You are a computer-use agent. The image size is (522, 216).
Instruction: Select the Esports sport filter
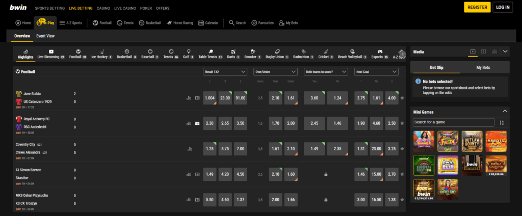tap(379, 54)
